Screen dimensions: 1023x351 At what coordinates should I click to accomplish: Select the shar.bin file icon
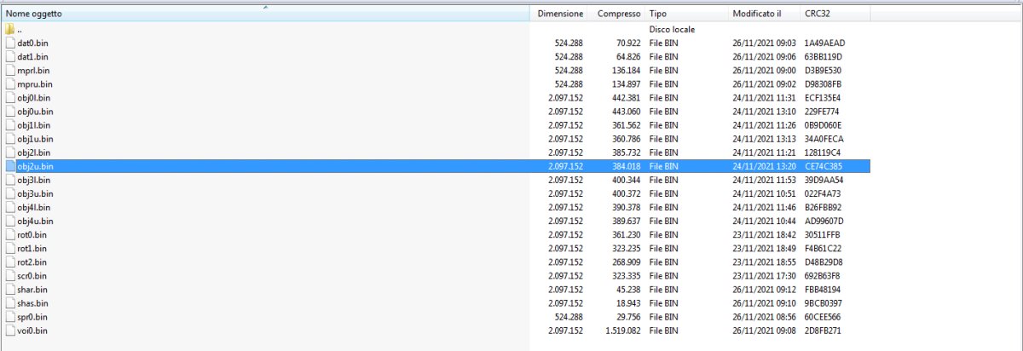click(9, 289)
